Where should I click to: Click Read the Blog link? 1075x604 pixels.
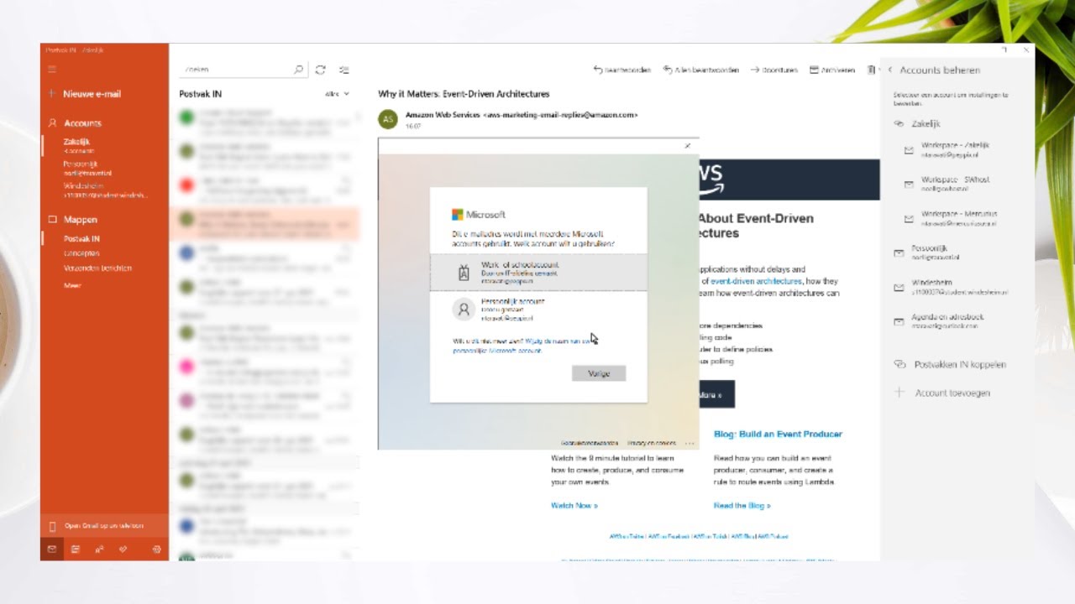(x=742, y=506)
